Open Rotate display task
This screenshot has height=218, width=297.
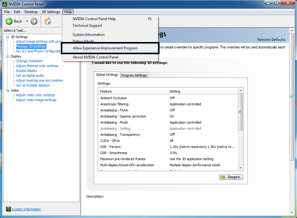27,71
